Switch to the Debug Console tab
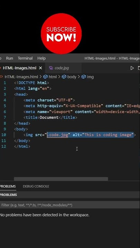This screenshot has height=248, width=140. (36, 186)
